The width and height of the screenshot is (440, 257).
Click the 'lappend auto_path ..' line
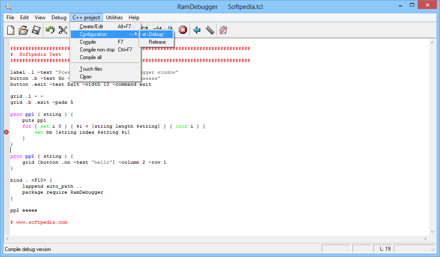point(52,186)
